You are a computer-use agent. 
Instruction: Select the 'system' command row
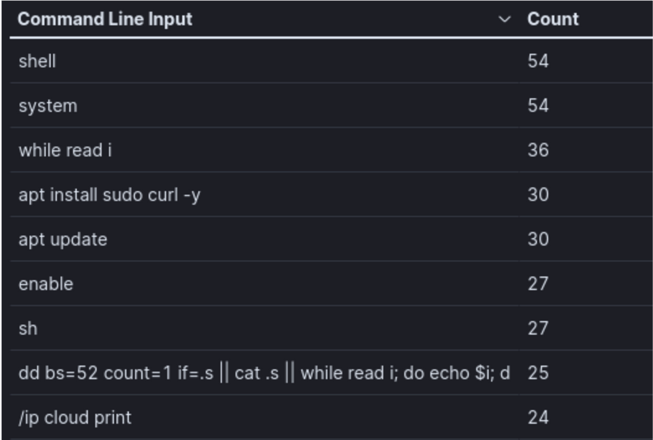coord(48,106)
